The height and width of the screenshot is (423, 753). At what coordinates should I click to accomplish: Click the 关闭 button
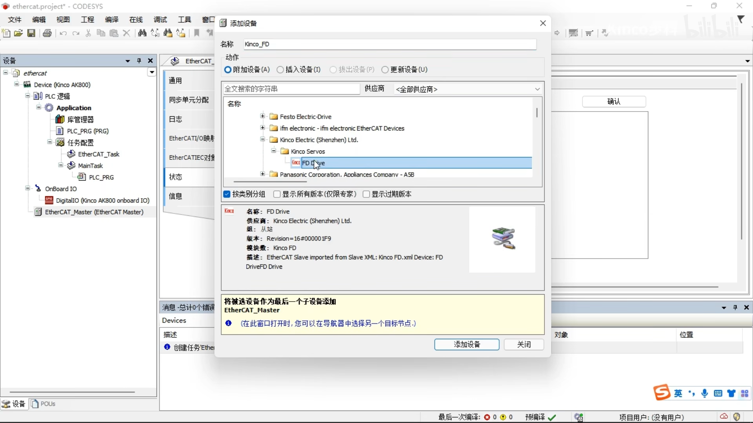tap(524, 344)
